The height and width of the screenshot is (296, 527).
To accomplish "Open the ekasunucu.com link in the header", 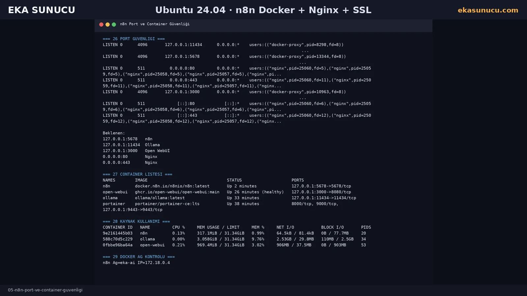I will pos(488,10).
